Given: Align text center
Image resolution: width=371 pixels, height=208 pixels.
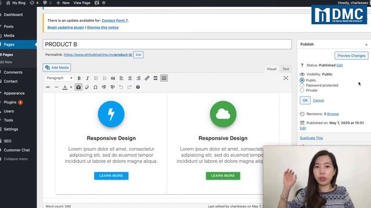Looking at the screenshot, I should coord(130,78).
